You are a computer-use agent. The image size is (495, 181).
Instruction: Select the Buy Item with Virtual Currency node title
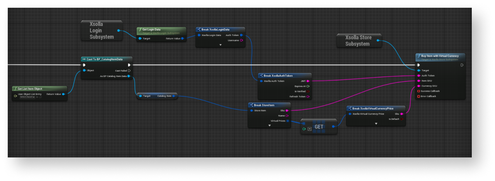point(440,56)
